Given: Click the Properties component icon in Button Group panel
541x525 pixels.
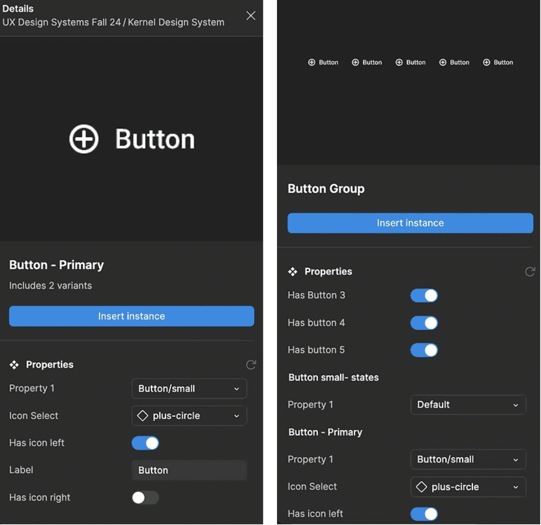Looking at the screenshot, I should coord(293,272).
